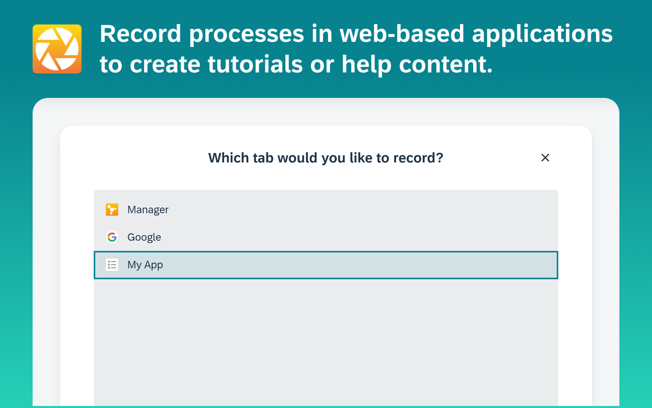
Task: Click the headline about recording web-based processes
Action: click(x=356, y=48)
